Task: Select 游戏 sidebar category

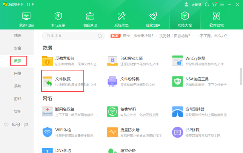Action: pos(18,99)
